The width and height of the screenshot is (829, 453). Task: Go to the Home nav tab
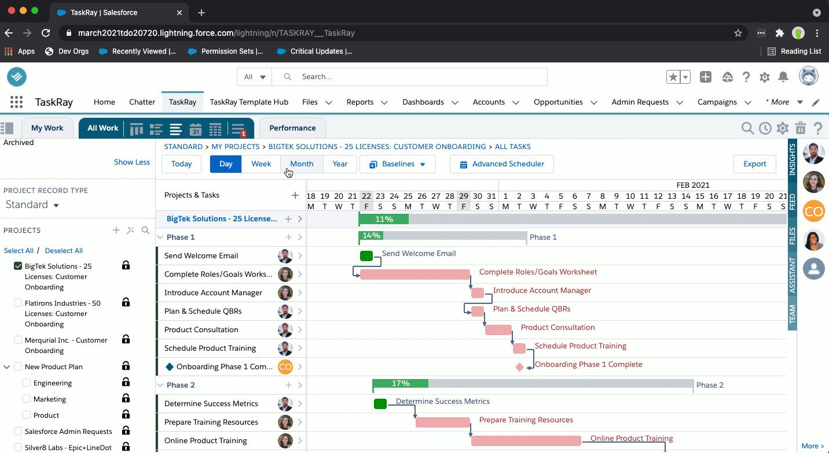coord(104,102)
